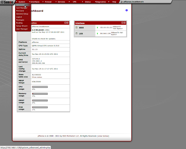
Task: Click the pfSense.localdomain header text
Action: [134, 2]
